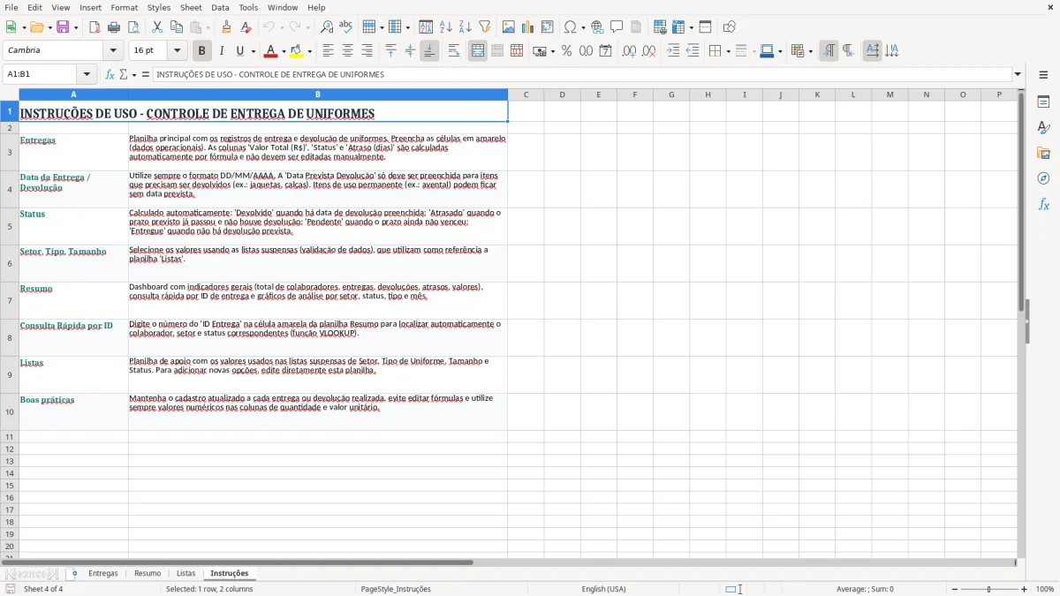Open the Sheet menu
1060x596 pixels.
pos(191,7)
